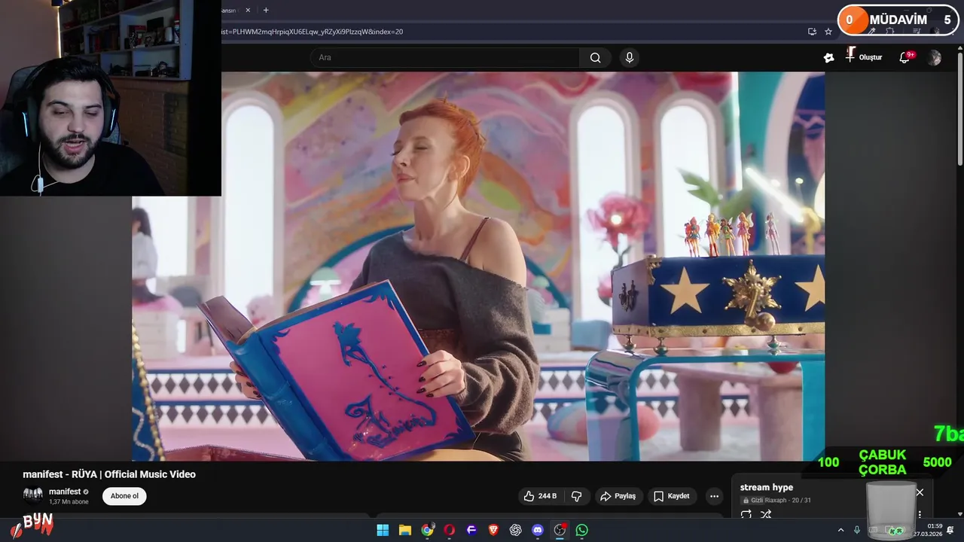The width and height of the screenshot is (964, 542).
Task: Open the Windows notification center bell
Action: 950,530
